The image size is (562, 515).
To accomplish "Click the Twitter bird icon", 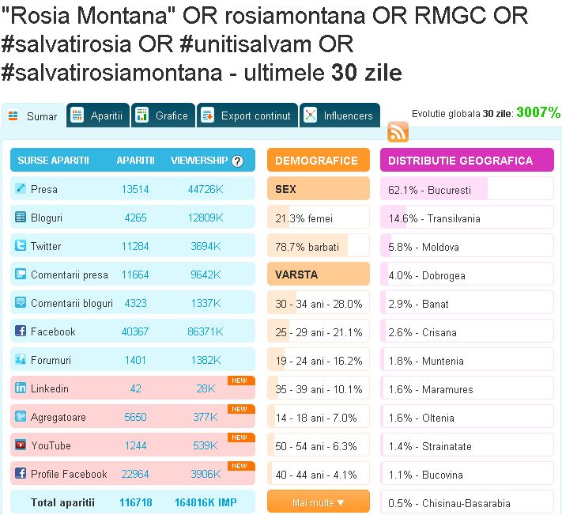I will [x=21, y=246].
